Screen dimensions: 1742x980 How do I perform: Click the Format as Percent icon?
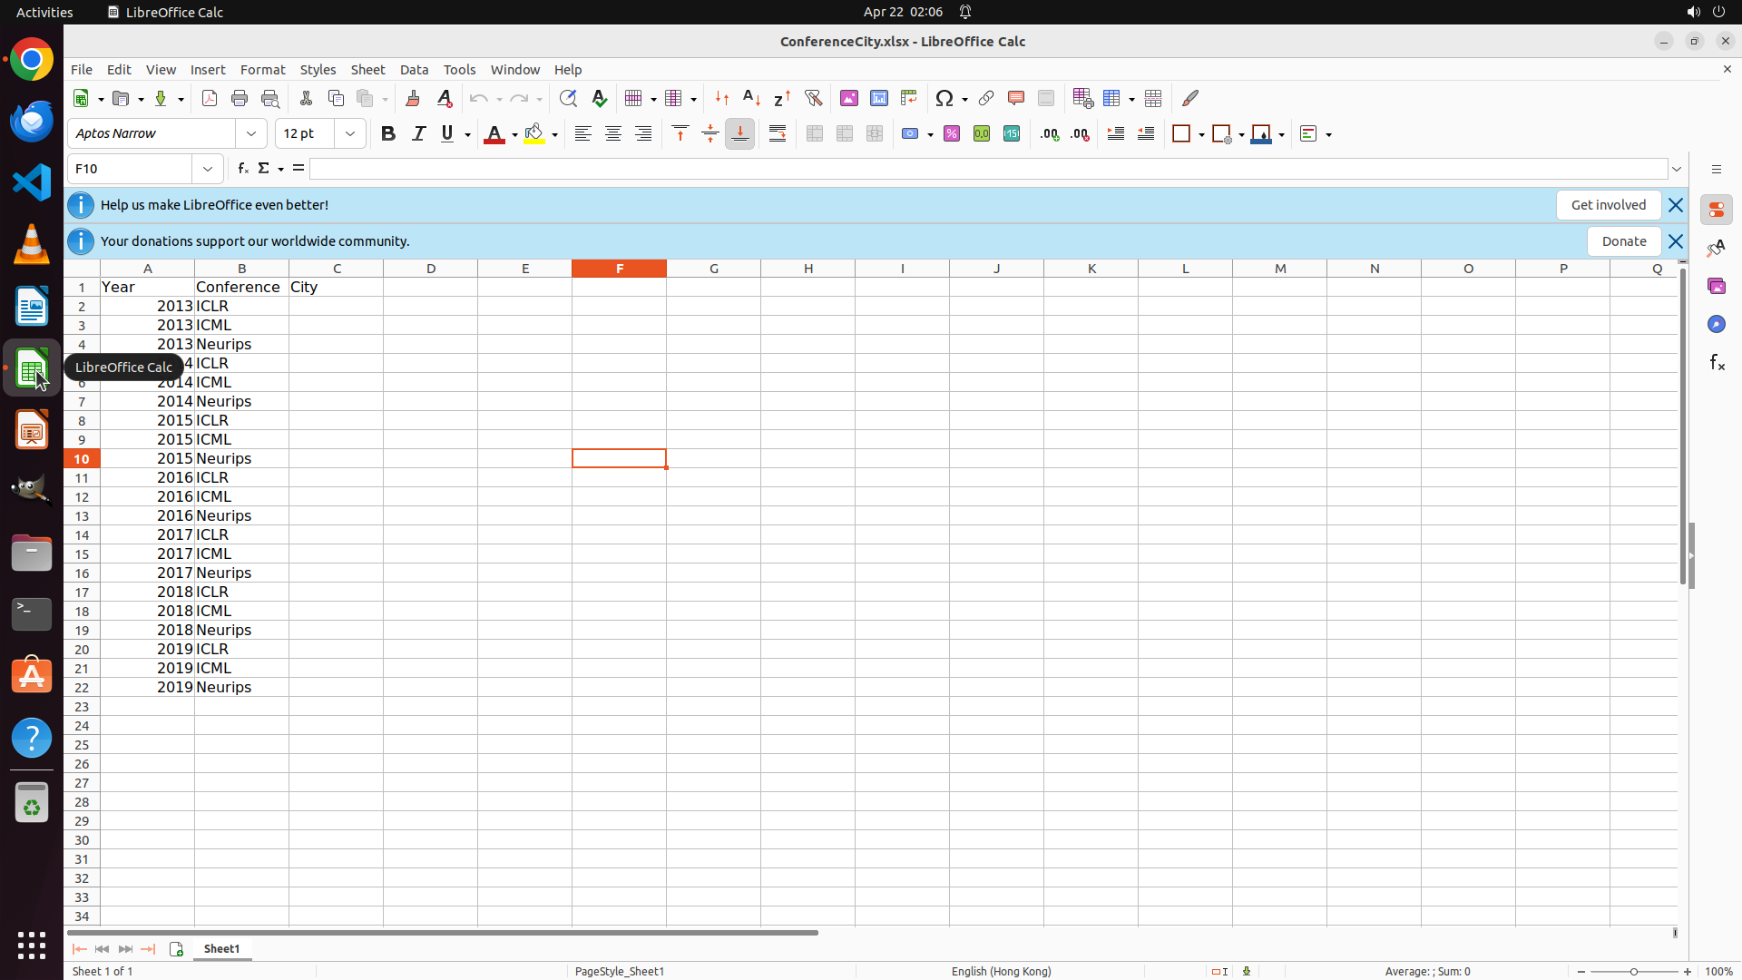click(952, 133)
